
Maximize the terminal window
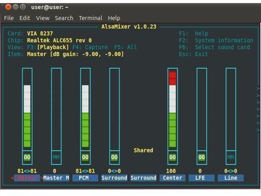tap(23, 7)
